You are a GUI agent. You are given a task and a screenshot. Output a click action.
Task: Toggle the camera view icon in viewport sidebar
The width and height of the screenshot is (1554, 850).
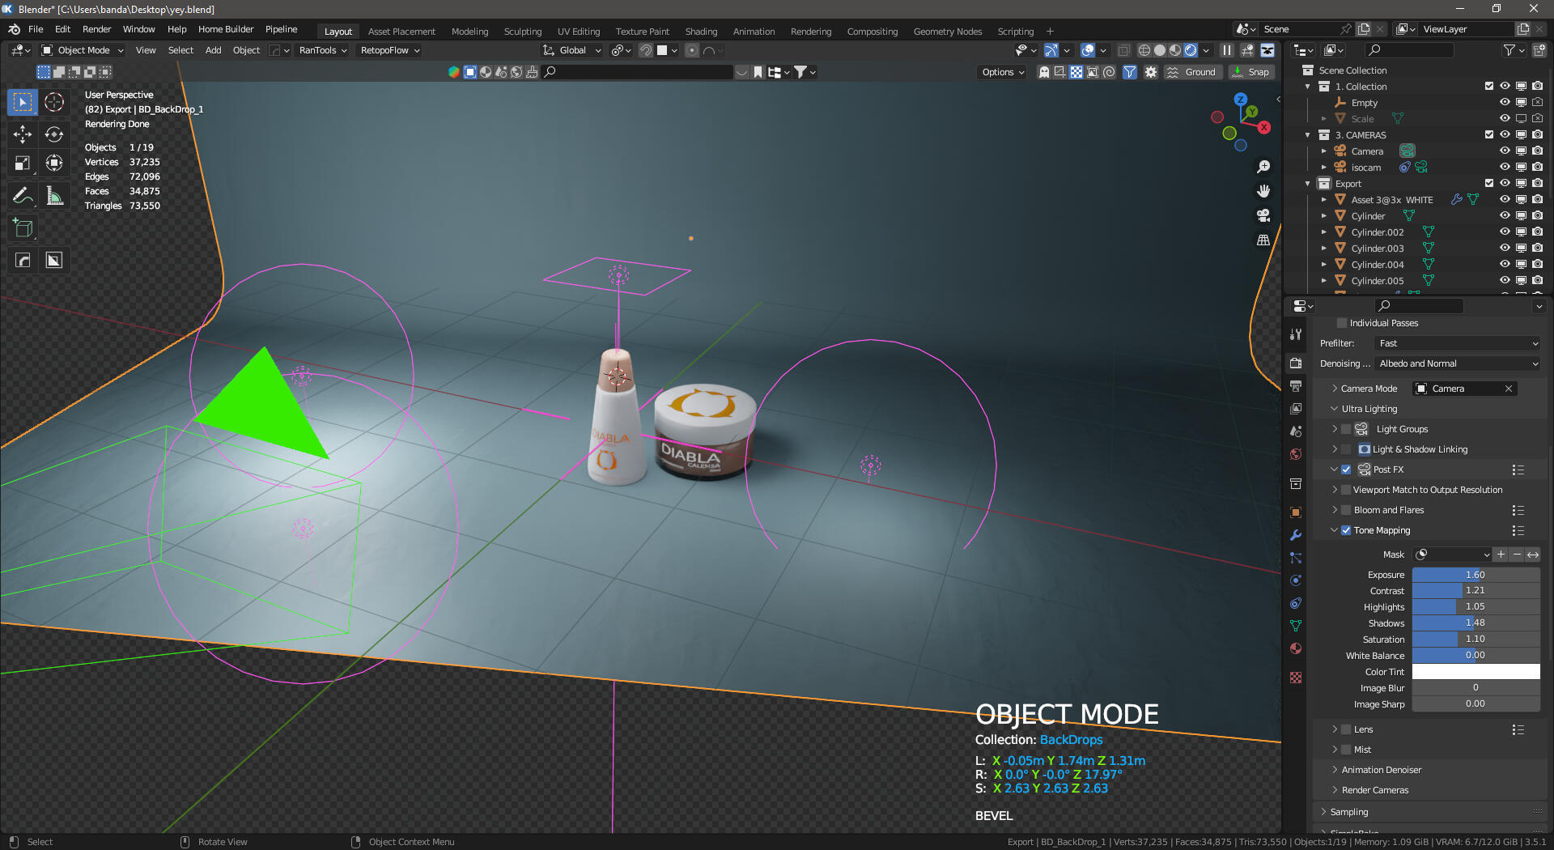(1264, 215)
